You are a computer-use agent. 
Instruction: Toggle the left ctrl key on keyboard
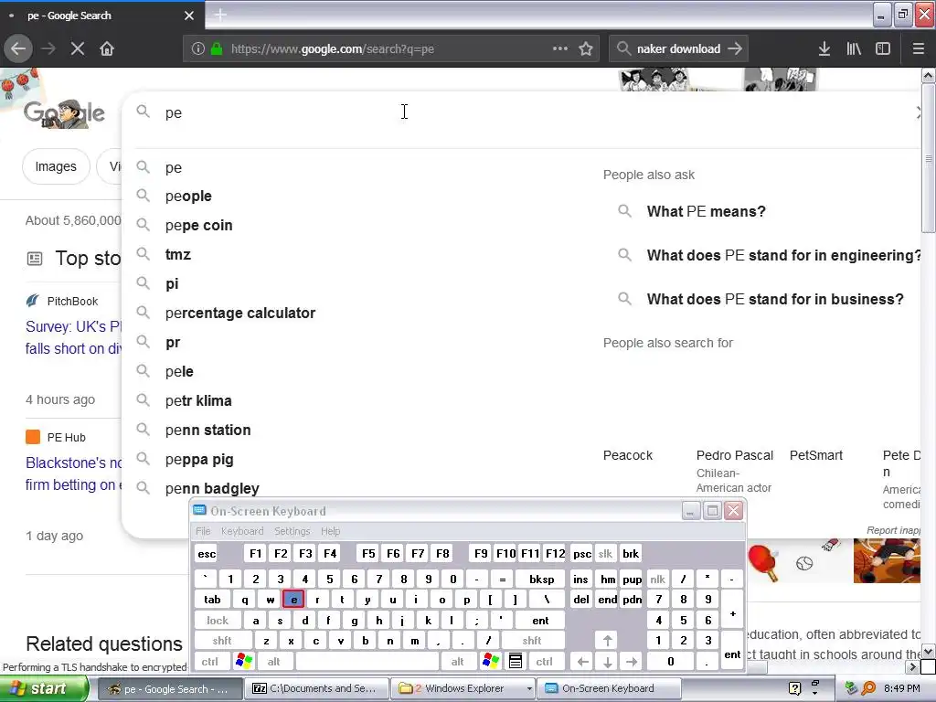pos(209,662)
